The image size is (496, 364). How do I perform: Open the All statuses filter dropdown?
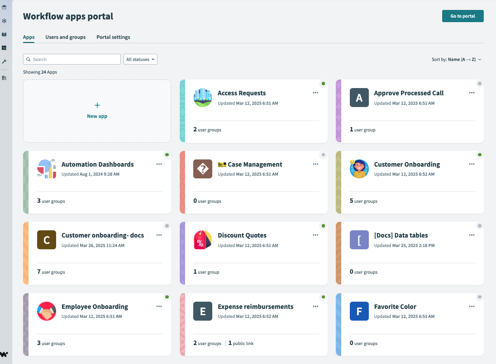(x=140, y=59)
